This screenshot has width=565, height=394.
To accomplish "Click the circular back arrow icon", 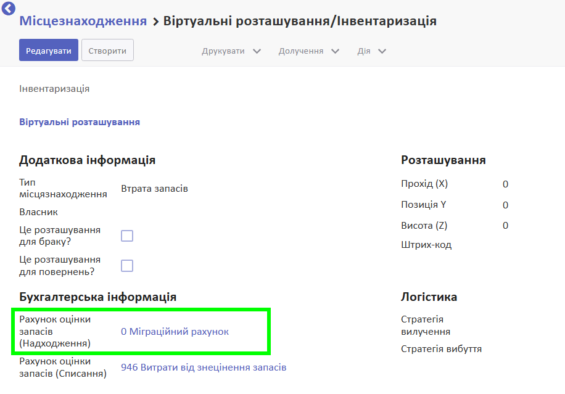I will tap(8, 8).
